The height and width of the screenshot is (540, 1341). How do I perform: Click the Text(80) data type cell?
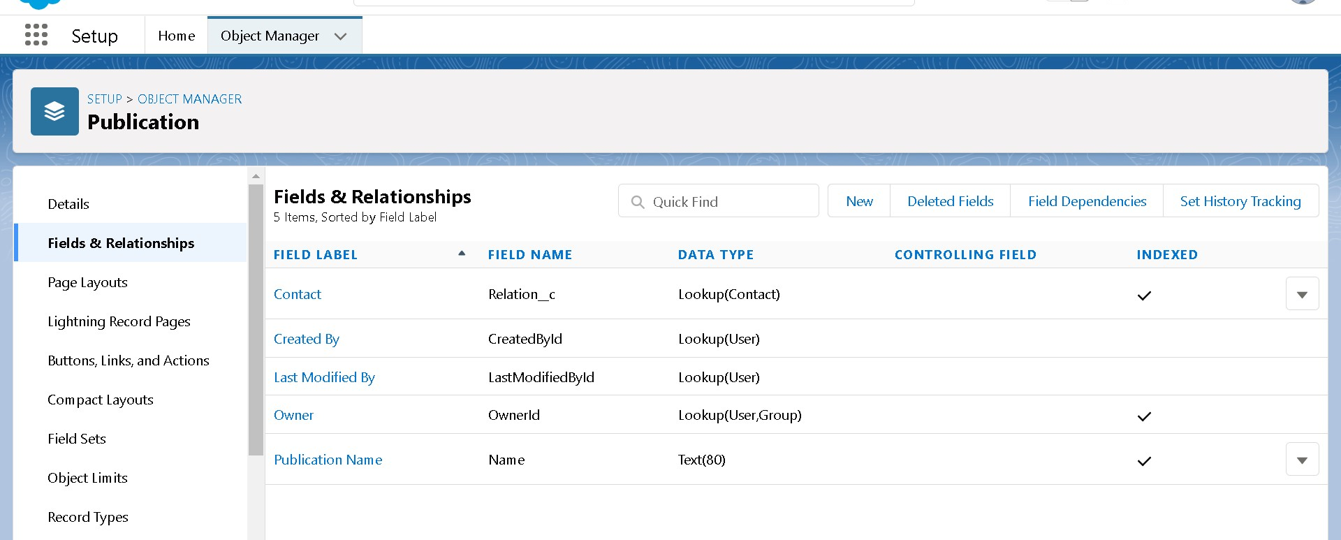click(702, 460)
